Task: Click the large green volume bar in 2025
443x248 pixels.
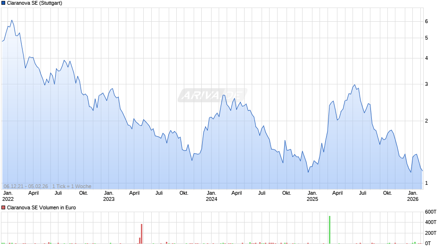Action: click(x=330, y=230)
